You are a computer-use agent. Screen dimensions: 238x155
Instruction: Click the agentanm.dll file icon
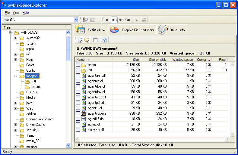[x=84, y=76]
